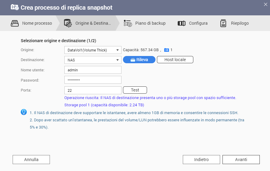Click the text 'Capacità: 567.34 GB'
Screen dimensions: 270x171
[x=141, y=50]
